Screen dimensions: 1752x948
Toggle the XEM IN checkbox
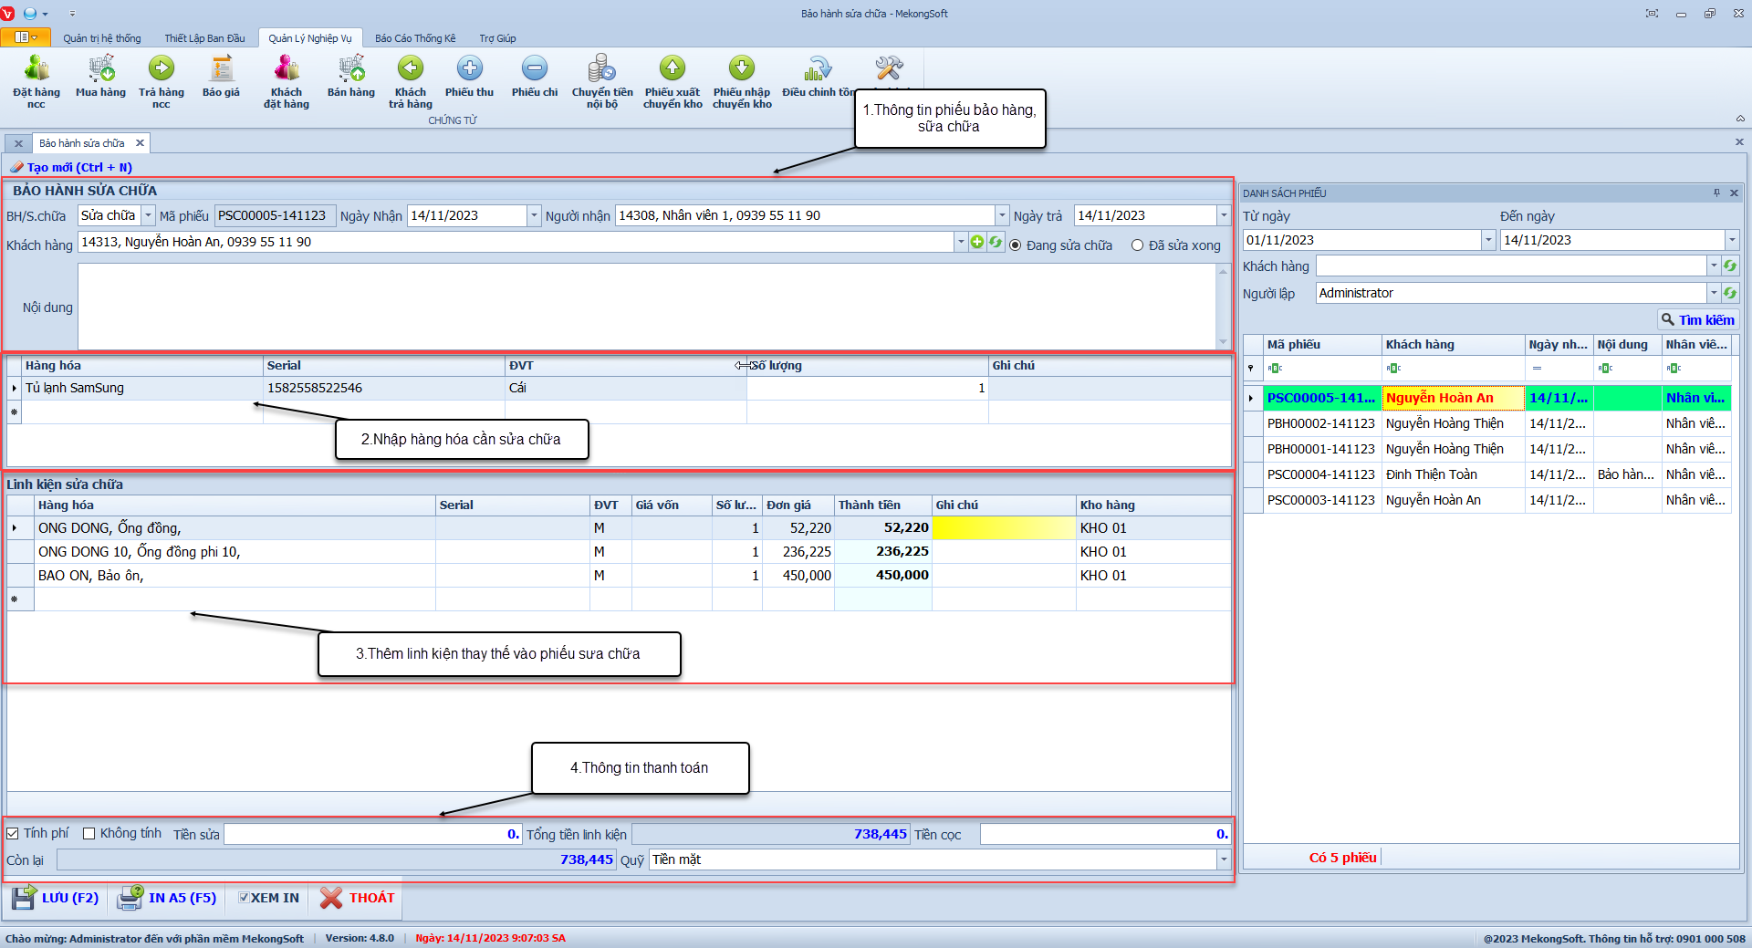tap(244, 898)
